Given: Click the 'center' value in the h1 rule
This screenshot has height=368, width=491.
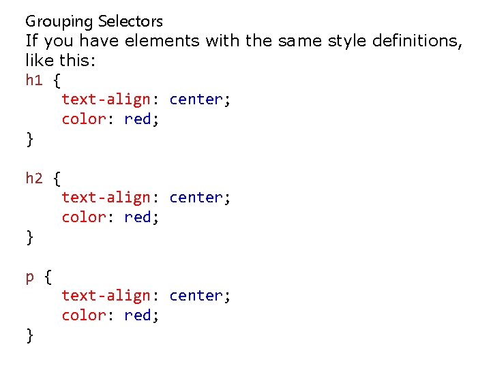Looking at the screenshot, I should pyautogui.click(x=196, y=100).
